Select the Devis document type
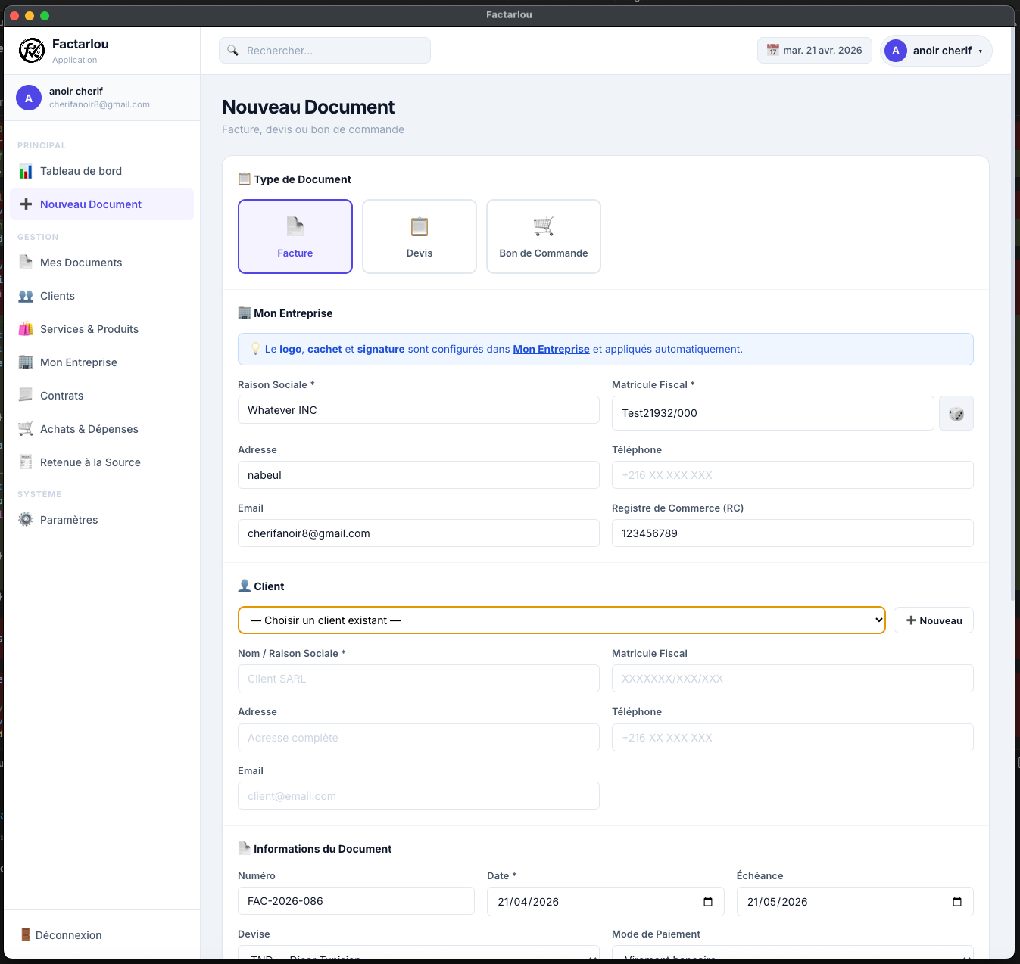The image size is (1020, 964). tap(420, 236)
